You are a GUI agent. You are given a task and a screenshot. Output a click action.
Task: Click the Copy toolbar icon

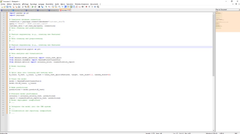click(x=26, y=7)
